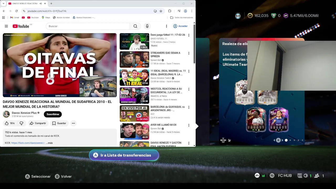
Task: Open the Chrome three-dot menu
Action: 192,11
